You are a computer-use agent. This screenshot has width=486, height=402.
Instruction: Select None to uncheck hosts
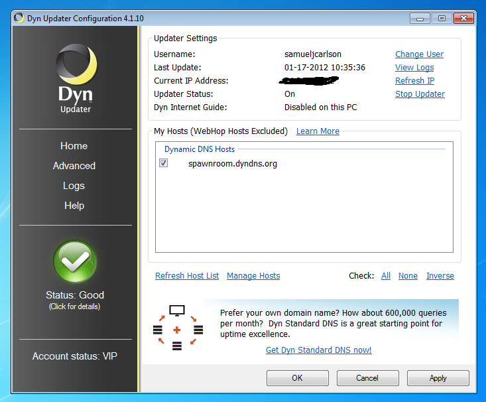pos(408,276)
